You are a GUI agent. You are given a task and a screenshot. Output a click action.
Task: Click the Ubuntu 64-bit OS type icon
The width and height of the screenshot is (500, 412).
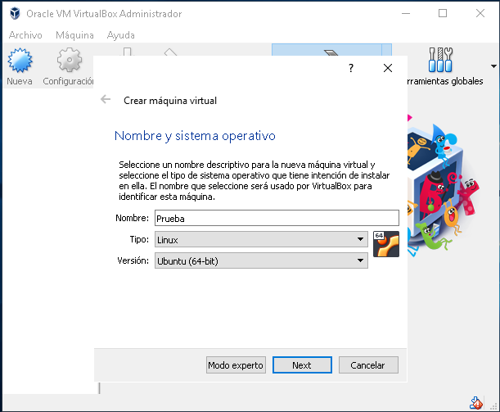click(x=385, y=244)
